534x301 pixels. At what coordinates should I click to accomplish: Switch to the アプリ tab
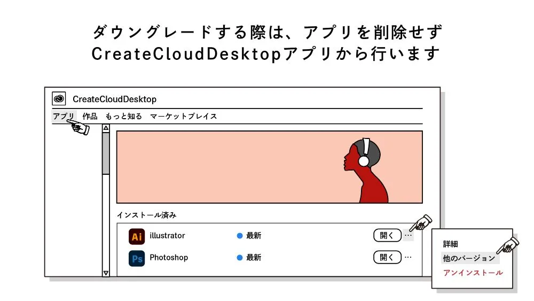pyautogui.click(x=64, y=116)
